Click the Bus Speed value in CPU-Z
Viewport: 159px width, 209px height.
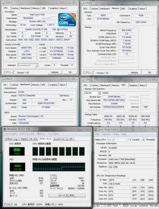[x=27, y=54]
